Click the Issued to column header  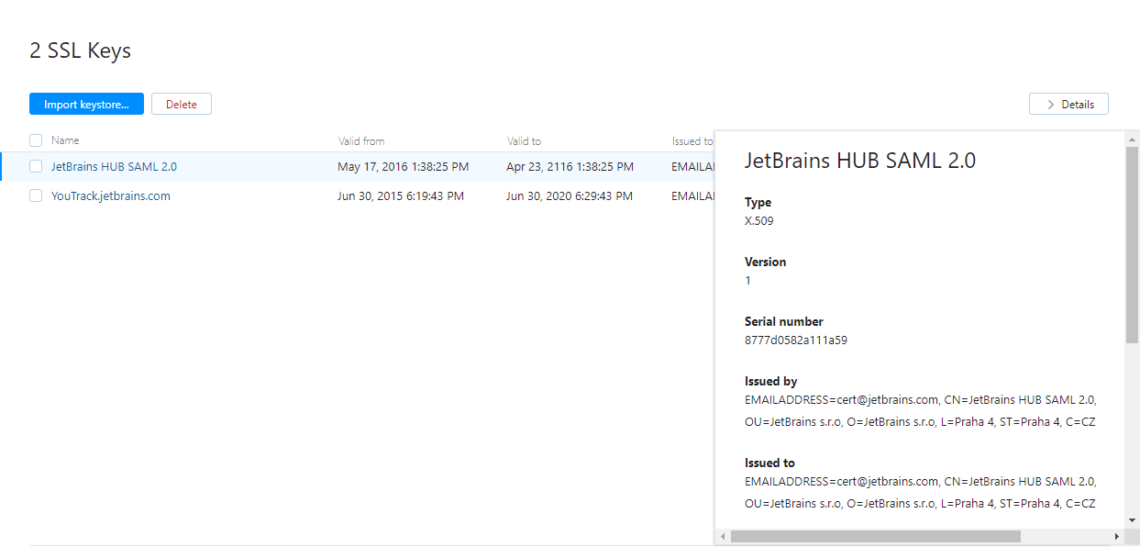coord(692,141)
